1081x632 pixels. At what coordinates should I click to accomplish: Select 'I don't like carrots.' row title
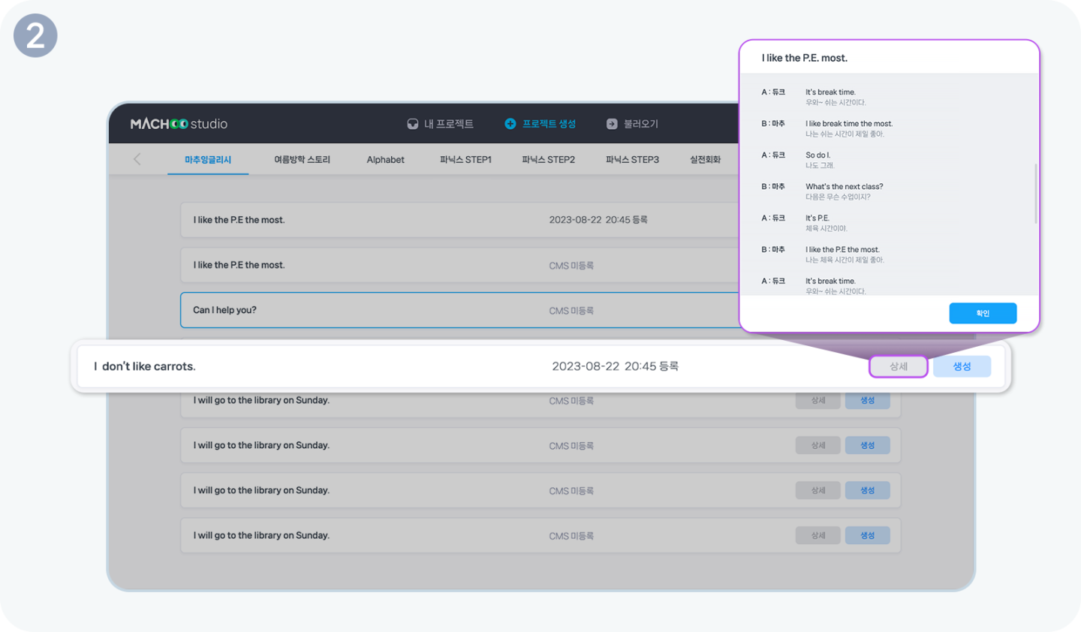145,366
